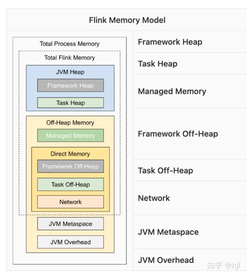This screenshot has width=247, height=277.
Task: Click the gray Framework Off-Heap diagram box
Action: tap(70, 166)
